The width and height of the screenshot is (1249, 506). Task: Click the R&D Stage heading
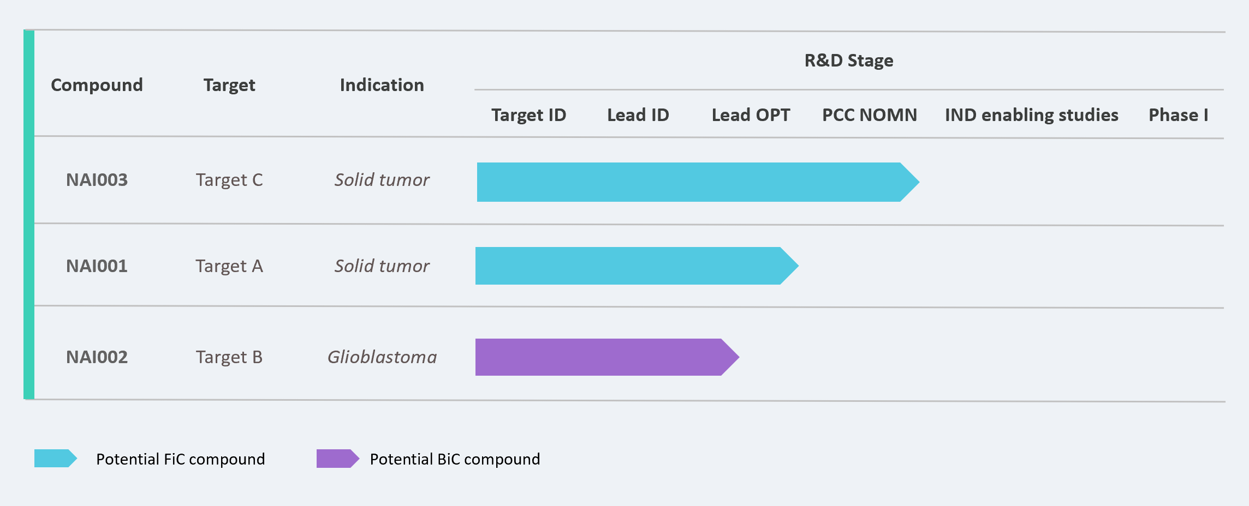click(849, 61)
